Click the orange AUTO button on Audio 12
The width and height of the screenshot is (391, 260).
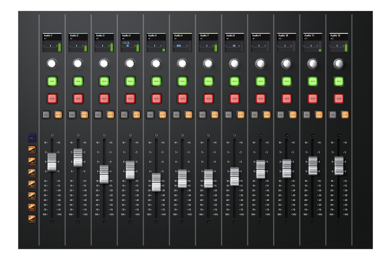345,114
